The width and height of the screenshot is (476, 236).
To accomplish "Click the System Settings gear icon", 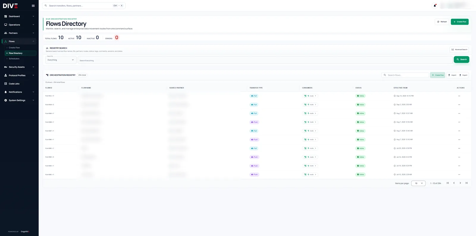I will pos(6,100).
